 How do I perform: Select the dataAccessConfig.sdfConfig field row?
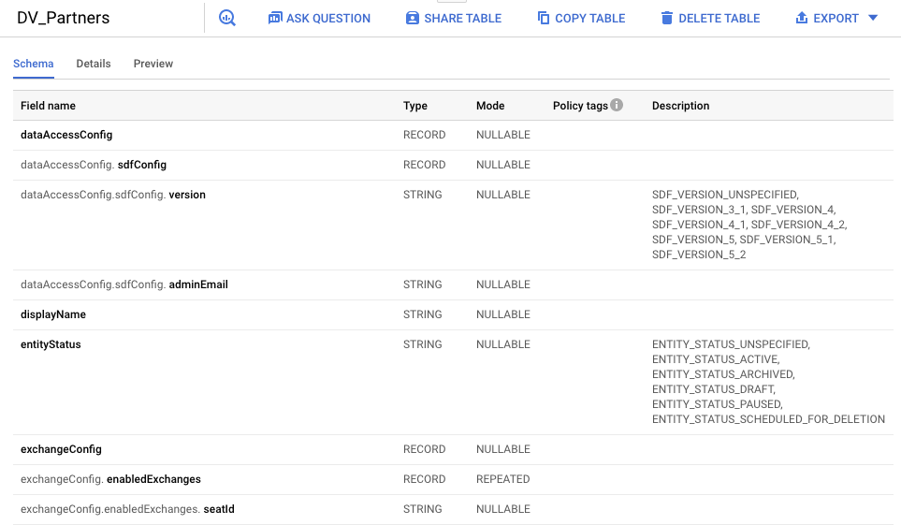[x=453, y=165]
